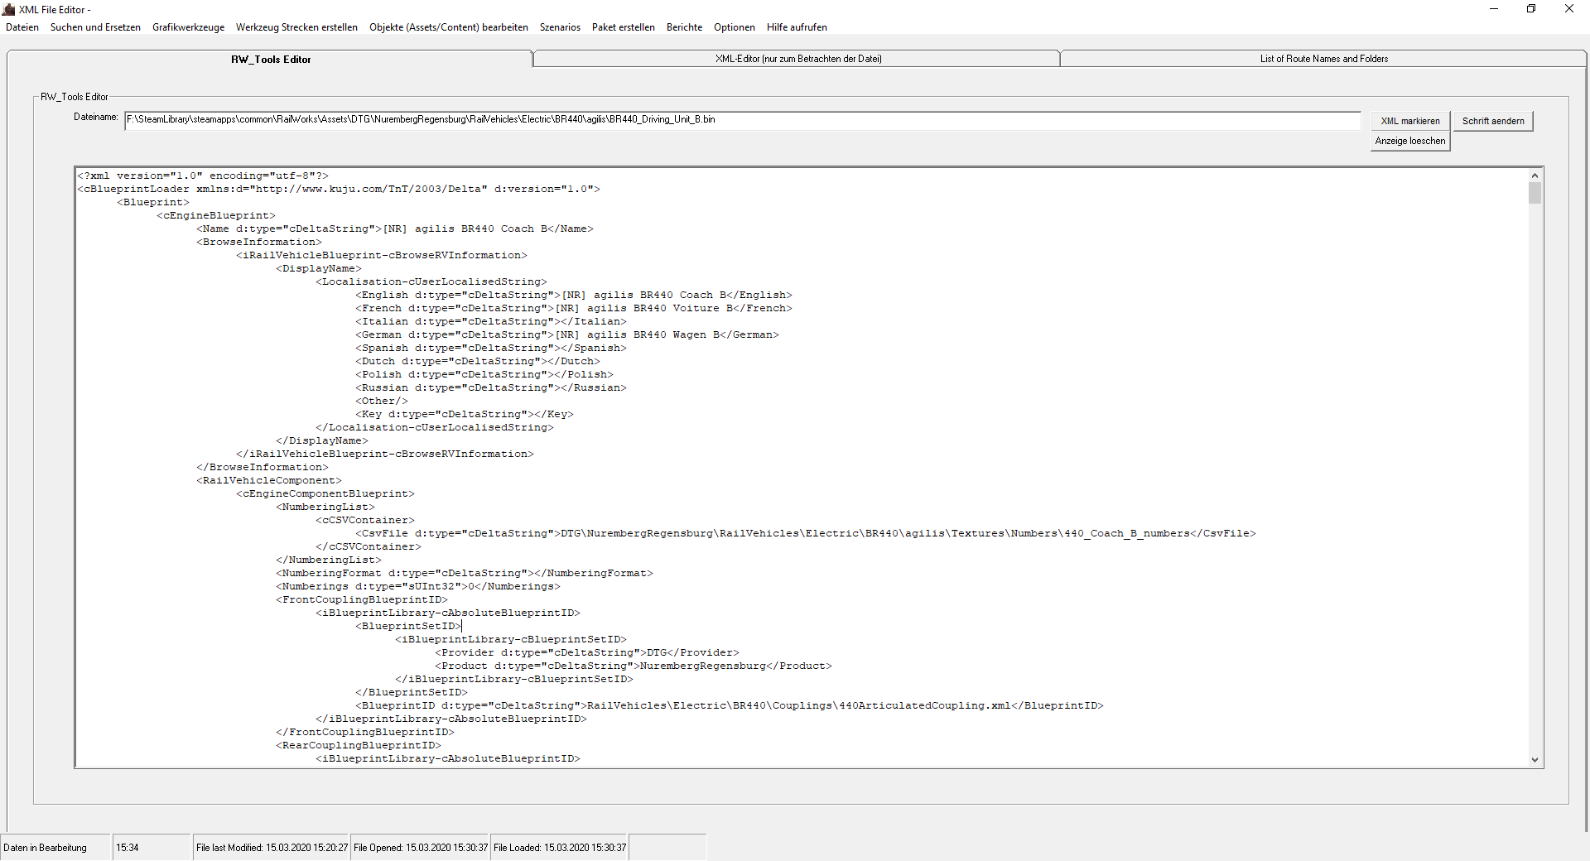The height and width of the screenshot is (861, 1590).
Task: Click the empty Italian localisation line
Action: pos(491,321)
